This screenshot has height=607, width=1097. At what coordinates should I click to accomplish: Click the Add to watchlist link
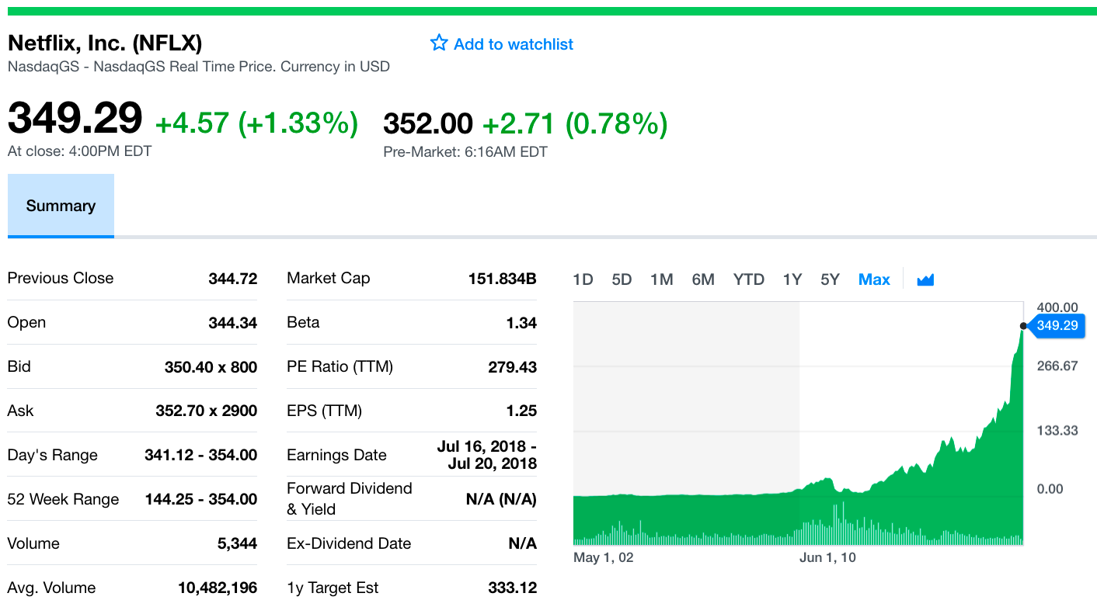coord(514,44)
